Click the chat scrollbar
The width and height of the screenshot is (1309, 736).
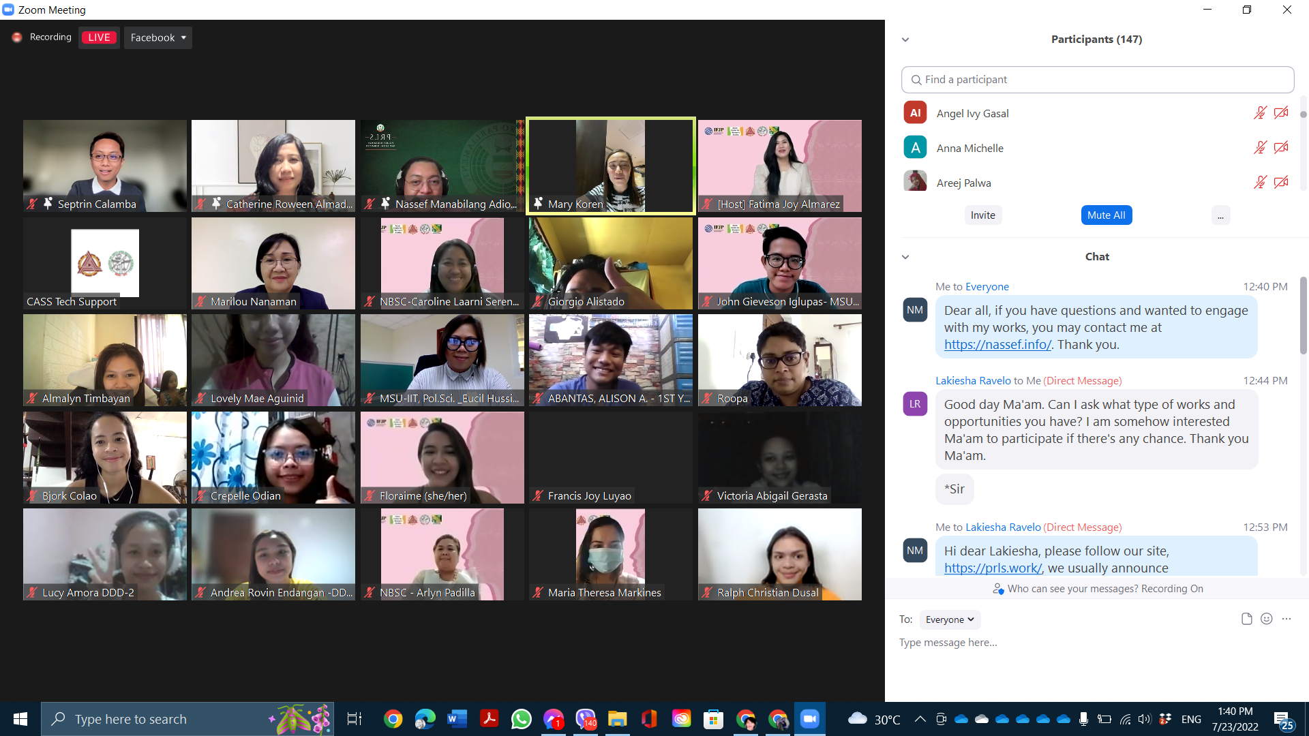tap(1303, 317)
